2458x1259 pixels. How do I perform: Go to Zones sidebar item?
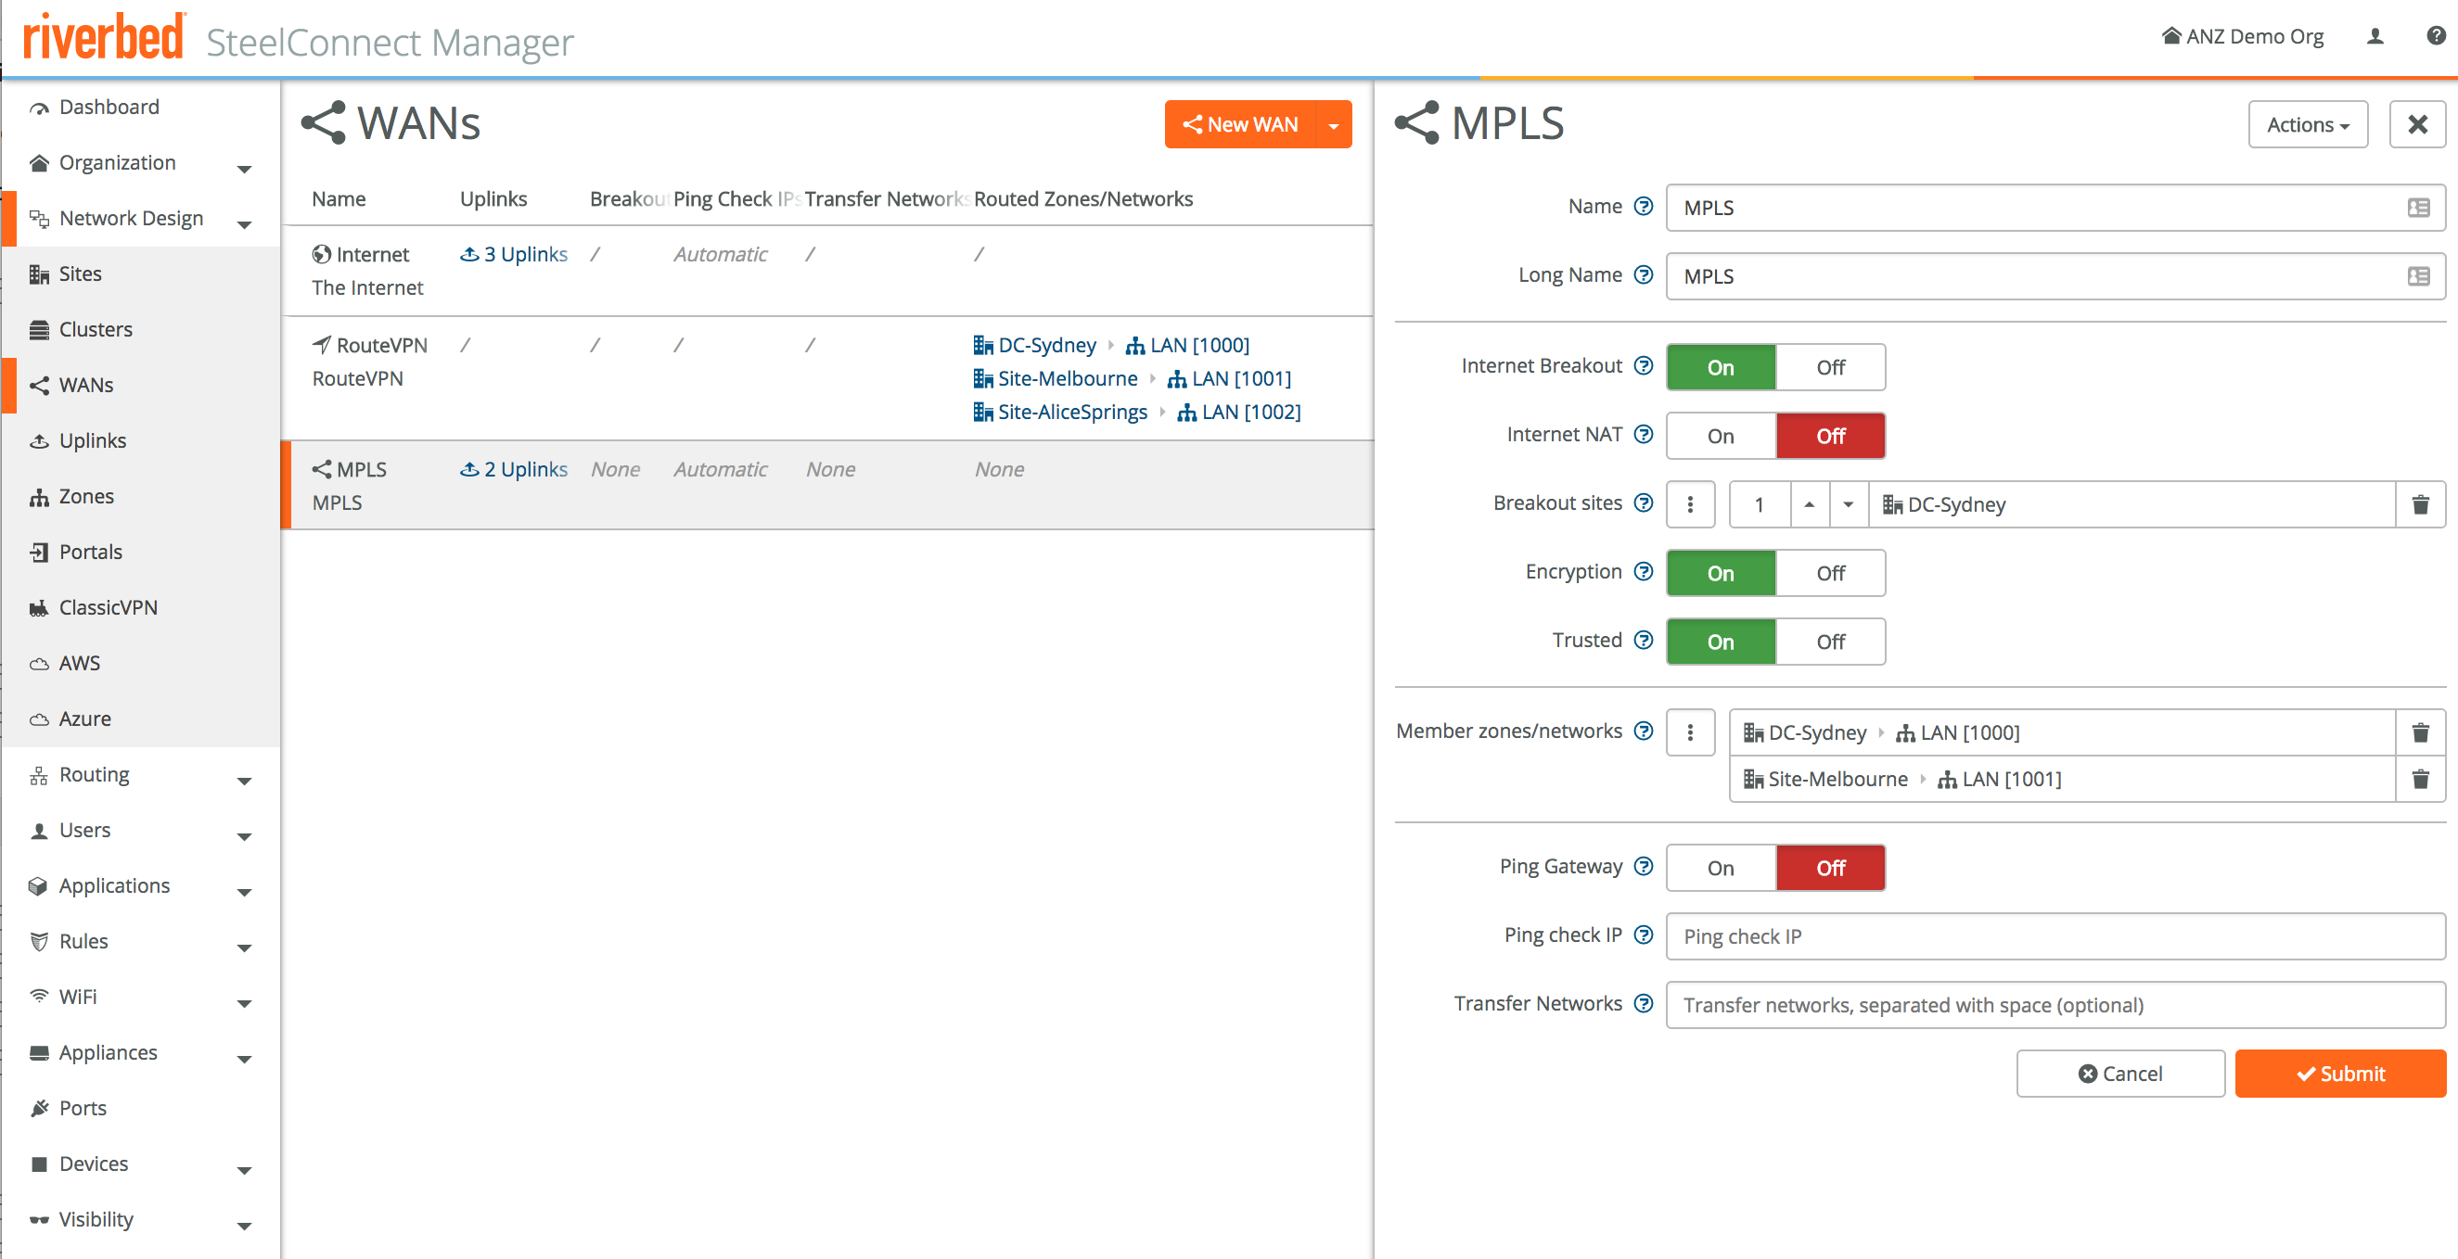click(x=86, y=497)
